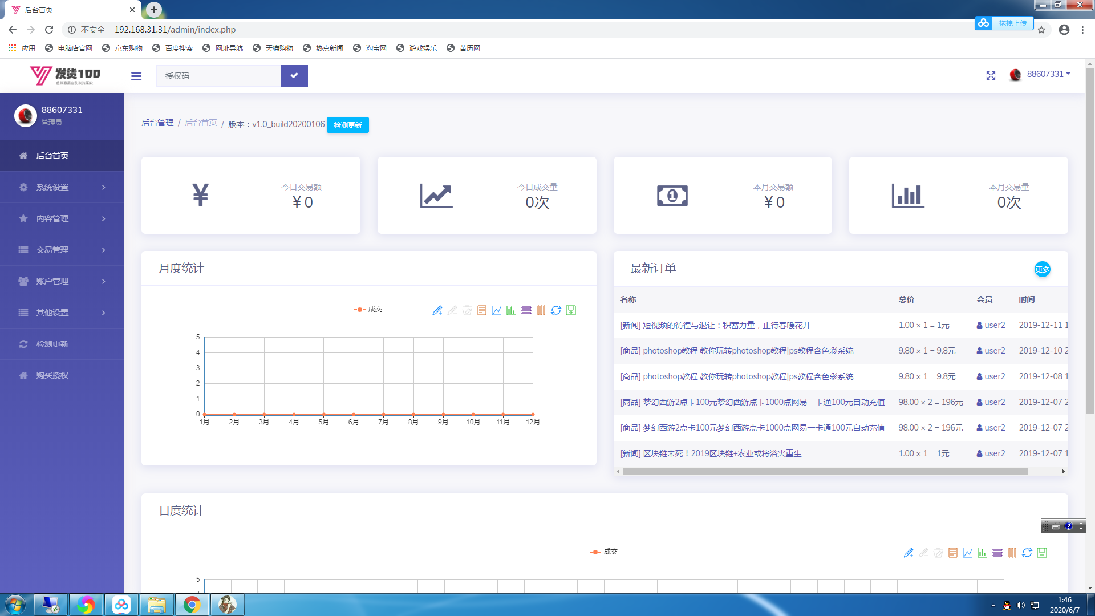
Task: Toggle fullscreen mode icon in header
Action: [x=991, y=75]
